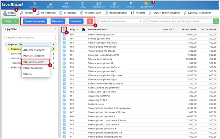The image size is (220, 139).
Task: Switch to Устройства tab
Action: 68,13
